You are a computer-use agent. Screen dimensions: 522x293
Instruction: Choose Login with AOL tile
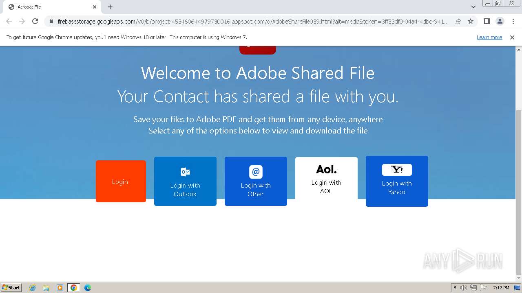pos(326,179)
